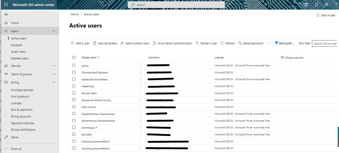Click the Add multiple users icon
The image size is (339, 153).
coord(122,43)
